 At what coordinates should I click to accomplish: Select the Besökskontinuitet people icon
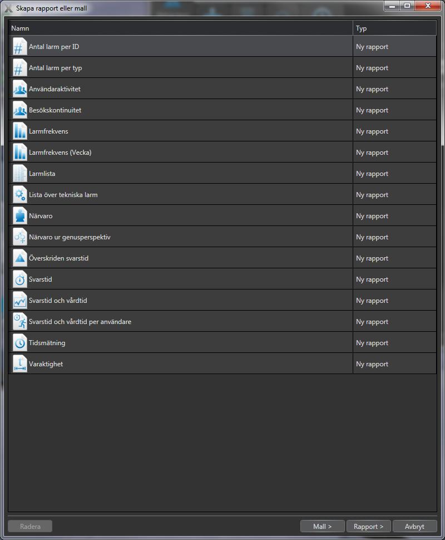19,110
